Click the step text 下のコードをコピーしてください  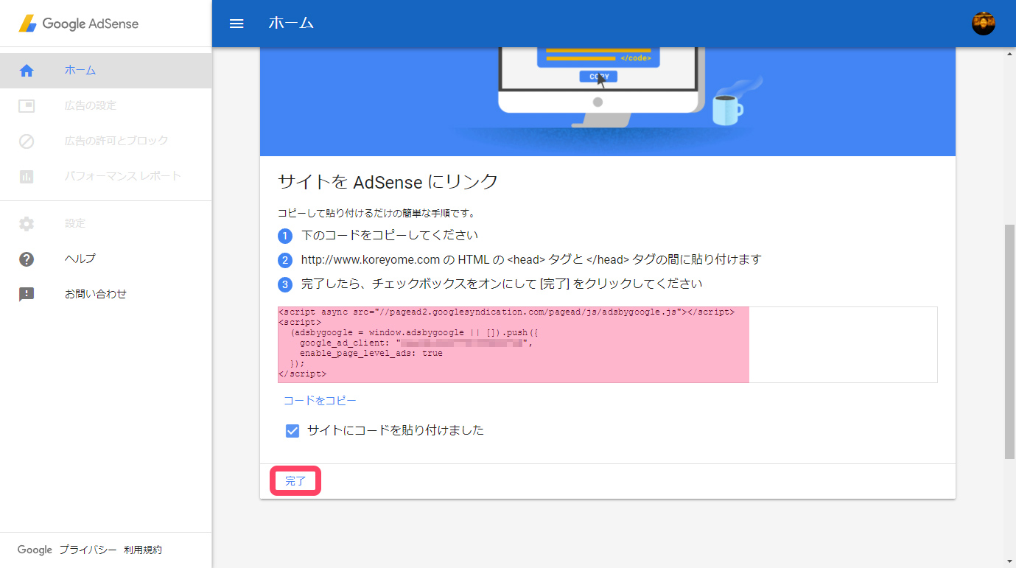(390, 236)
